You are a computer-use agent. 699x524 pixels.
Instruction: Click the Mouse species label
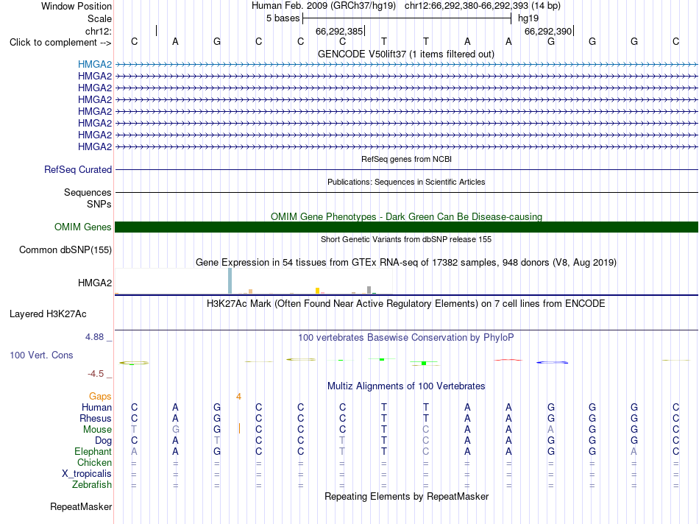point(97,430)
